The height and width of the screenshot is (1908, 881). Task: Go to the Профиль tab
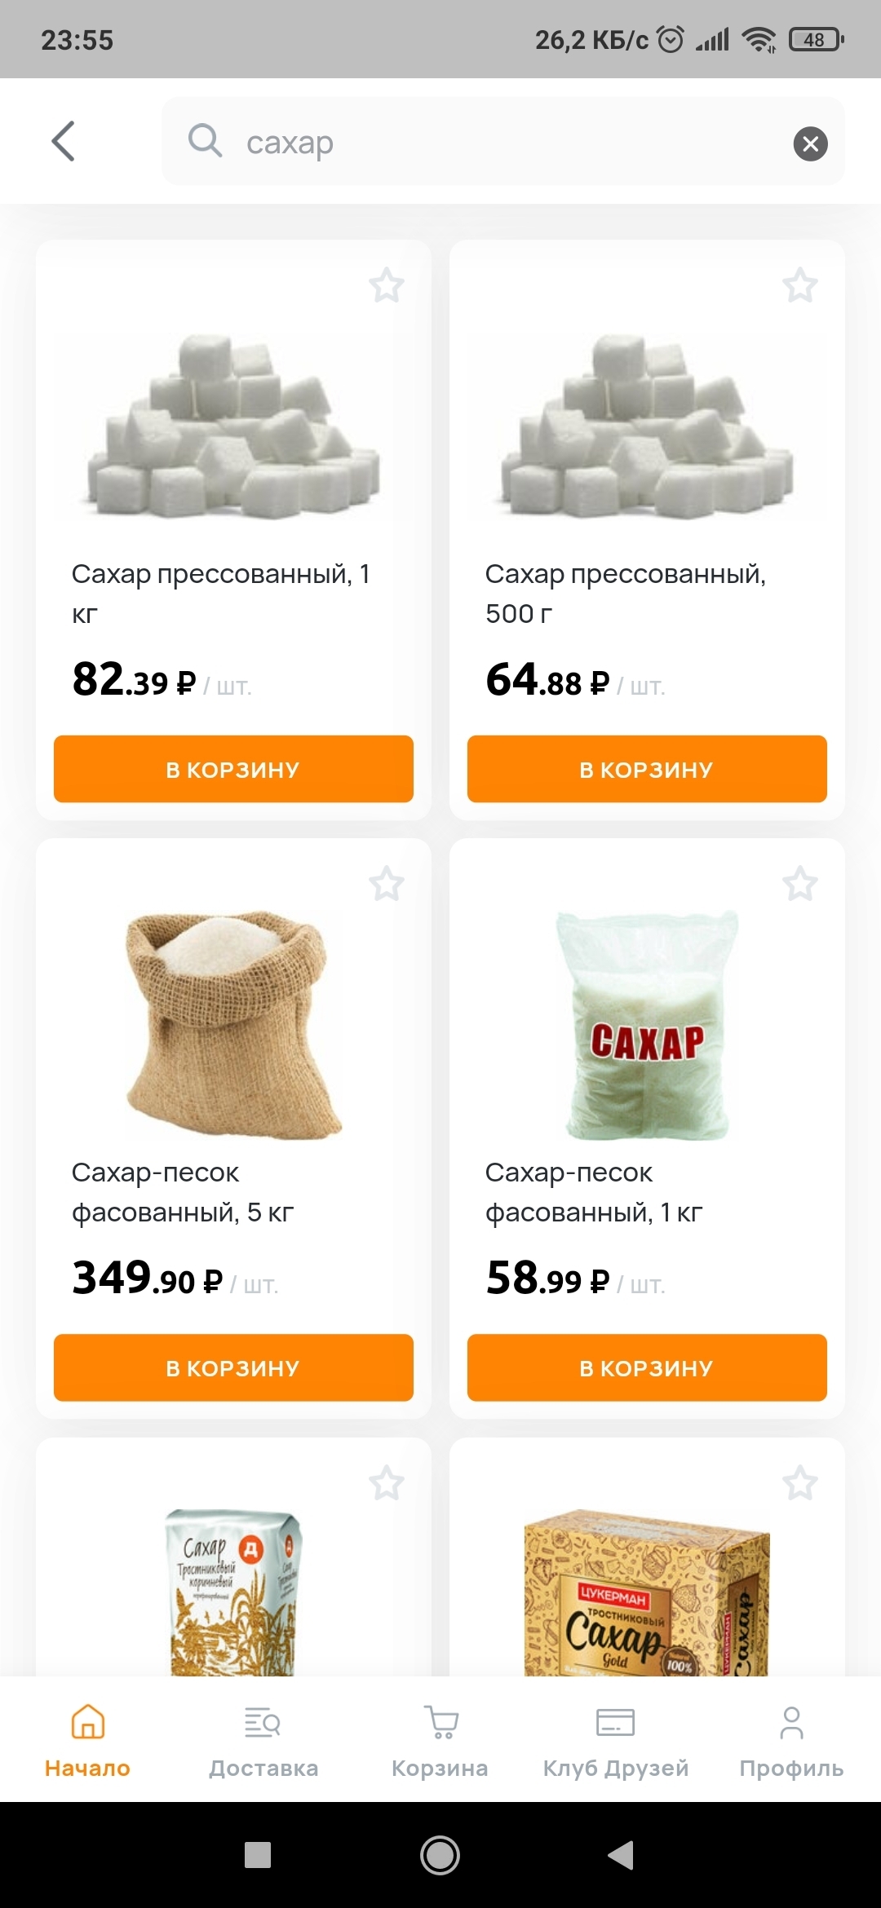(x=791, y=1740)
